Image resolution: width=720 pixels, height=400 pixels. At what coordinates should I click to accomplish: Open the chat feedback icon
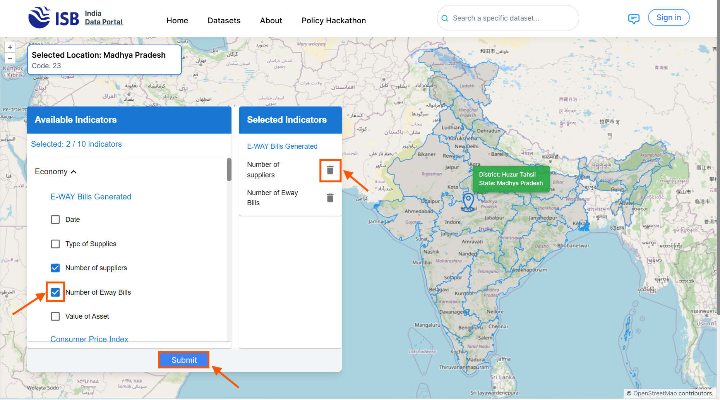(633, 19)
